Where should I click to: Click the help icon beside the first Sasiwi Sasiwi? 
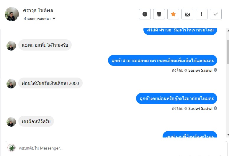215,70
